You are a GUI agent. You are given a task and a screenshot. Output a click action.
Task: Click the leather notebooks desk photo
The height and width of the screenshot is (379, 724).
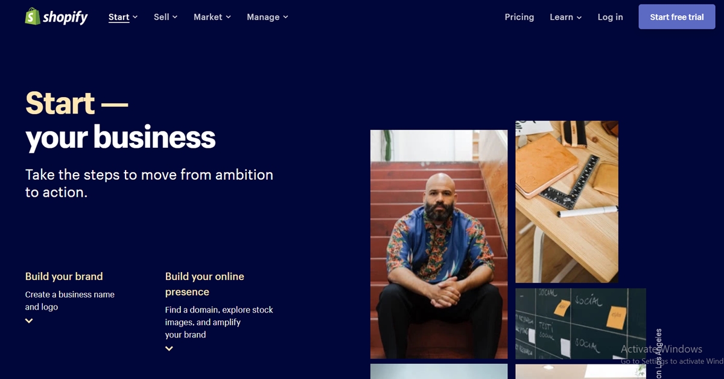[x=567, y=202]
